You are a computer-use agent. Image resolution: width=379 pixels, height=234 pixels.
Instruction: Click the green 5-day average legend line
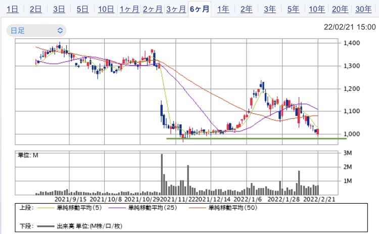pos(46,208)
